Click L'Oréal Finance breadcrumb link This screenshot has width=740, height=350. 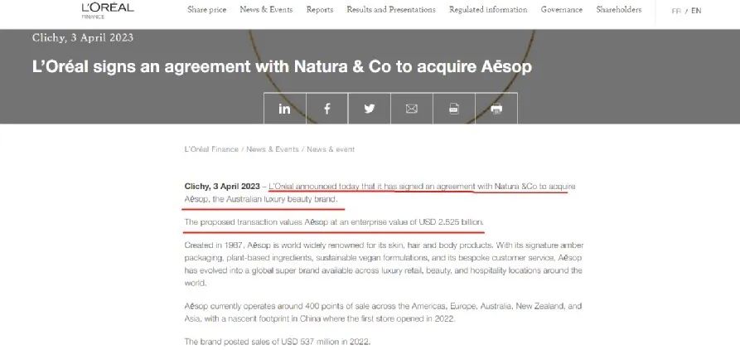(211, 149)
